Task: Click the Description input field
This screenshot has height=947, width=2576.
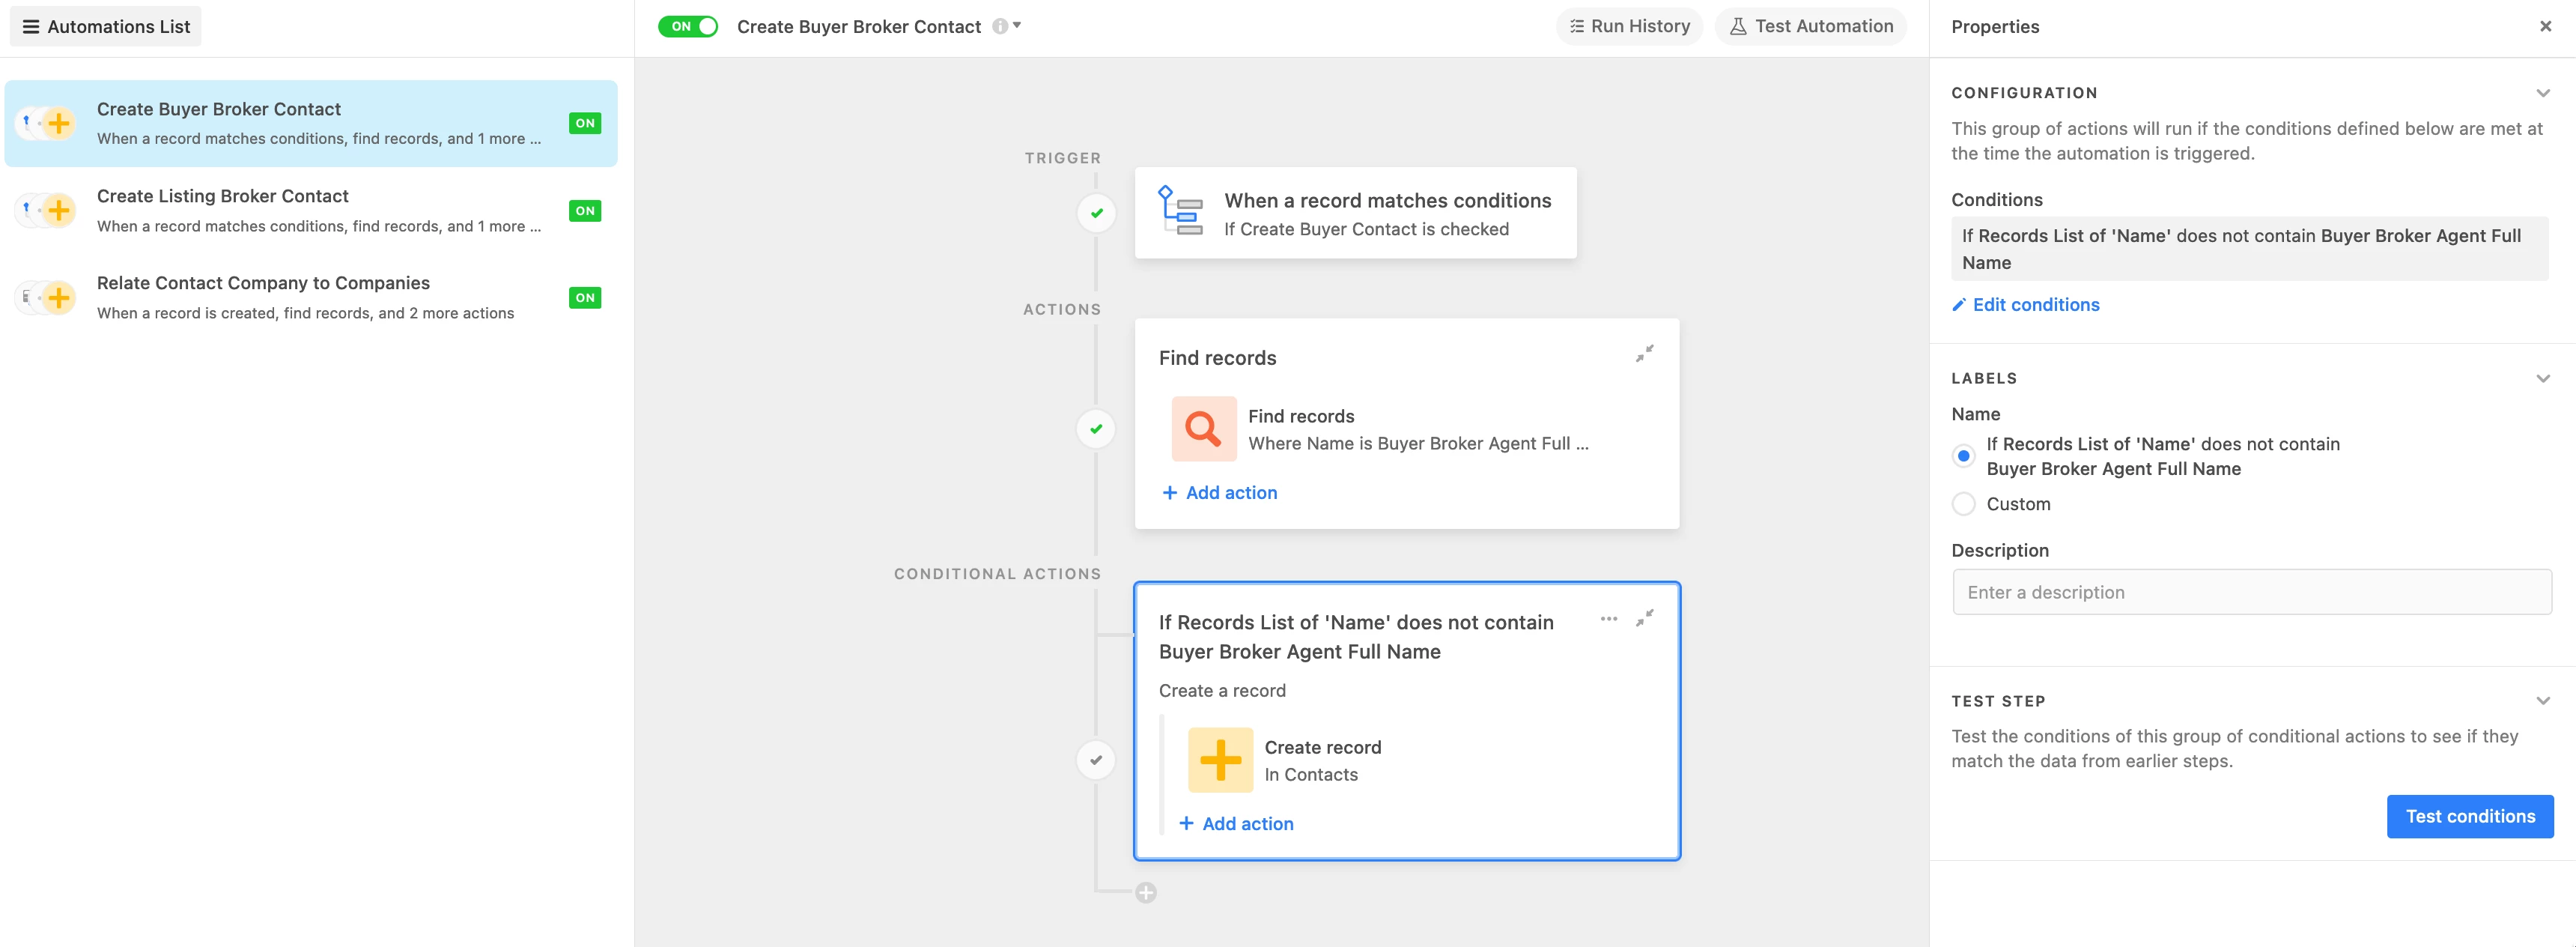Action: (2251, 592)
